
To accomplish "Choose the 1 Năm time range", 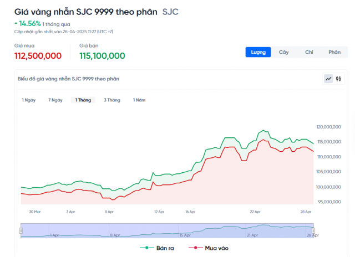I will click(139, 100).
